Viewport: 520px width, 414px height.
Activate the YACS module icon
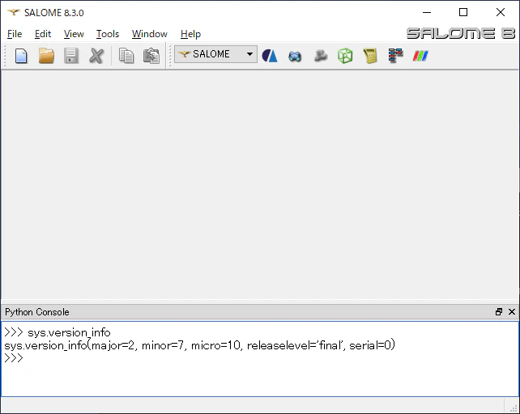395,56
